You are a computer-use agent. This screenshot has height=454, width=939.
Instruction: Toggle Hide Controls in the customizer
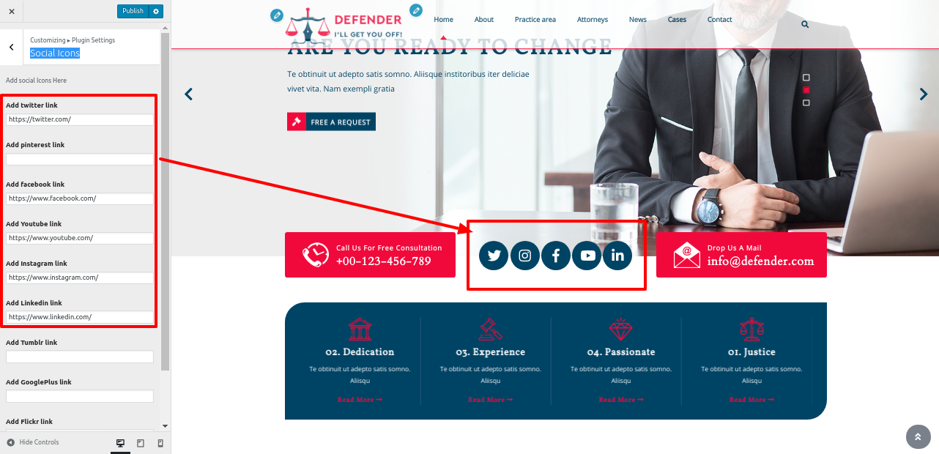pyautogui.click(x=33, y=442)
